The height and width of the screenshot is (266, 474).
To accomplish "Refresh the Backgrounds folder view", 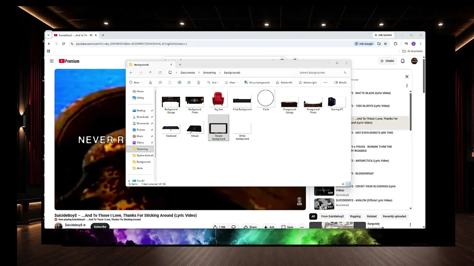I will pos(160,72).
